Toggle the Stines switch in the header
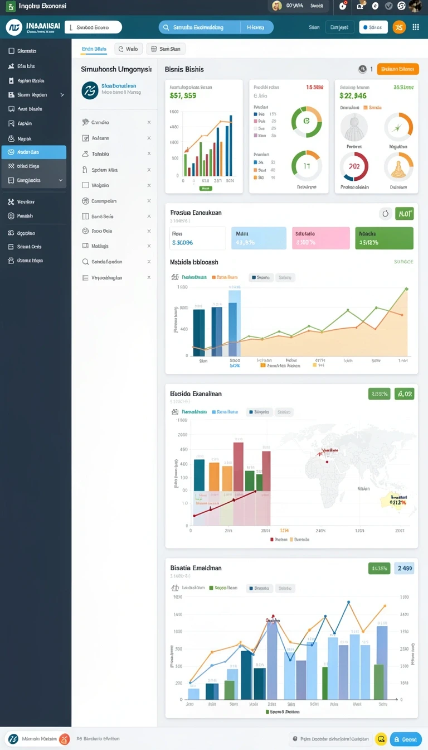This screenshot has height=750, width=428. coord(373,27)
